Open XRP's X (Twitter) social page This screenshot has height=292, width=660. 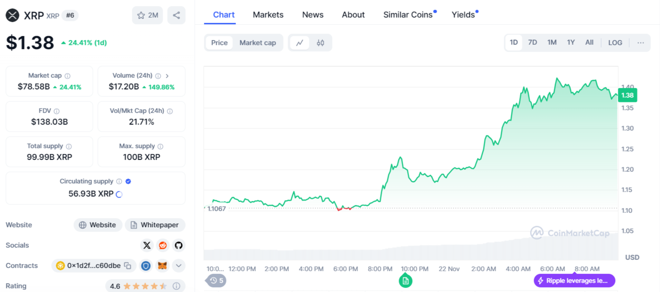pyautogui.click(x=147, y=245)
